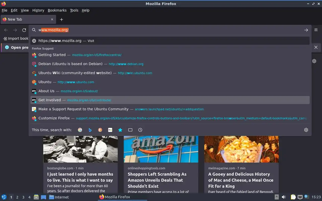322x201 pixels.
Task: Choose the Ubuntu Wiki suggestion
Action: [170, 73]
